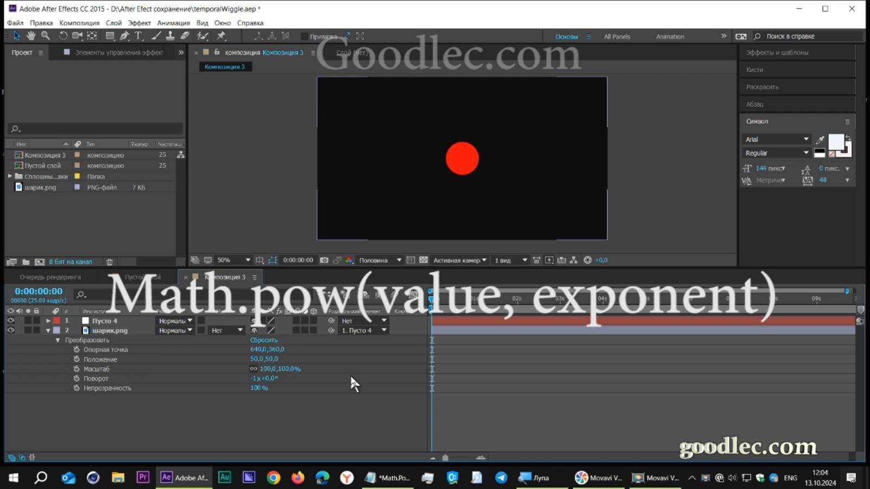Click the Композиция 3 breadcrumb in viewer
Screen dimensions: 870x489
225,67
